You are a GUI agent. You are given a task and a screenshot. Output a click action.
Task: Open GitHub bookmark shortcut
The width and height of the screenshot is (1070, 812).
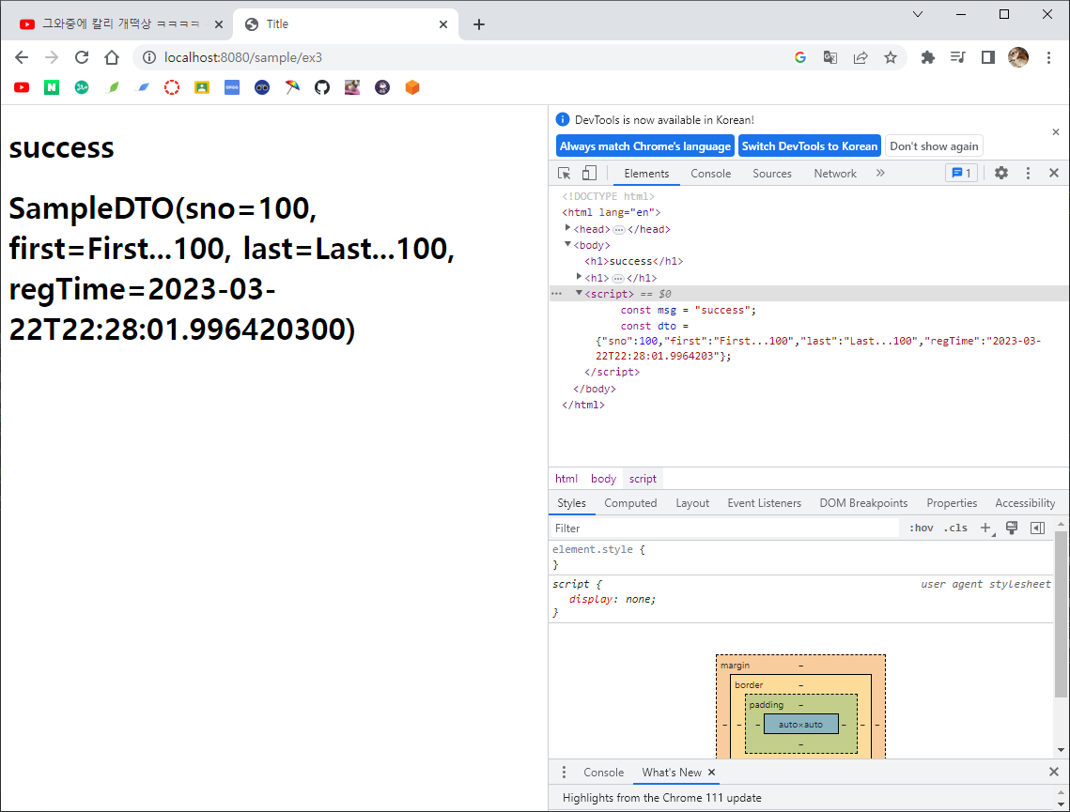click(x=322, y=87)
